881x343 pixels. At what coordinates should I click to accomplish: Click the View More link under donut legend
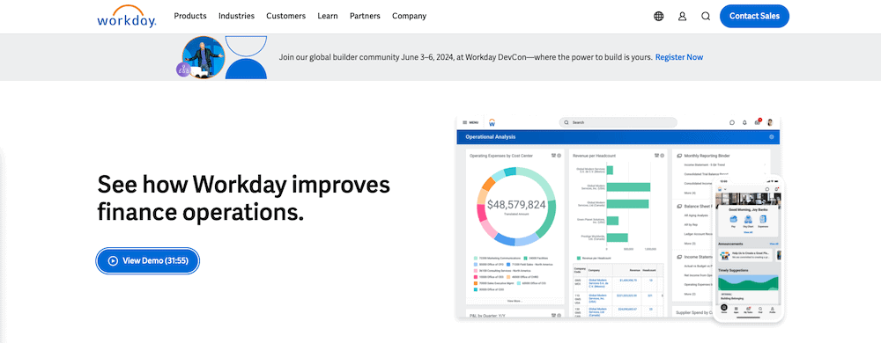515,301
